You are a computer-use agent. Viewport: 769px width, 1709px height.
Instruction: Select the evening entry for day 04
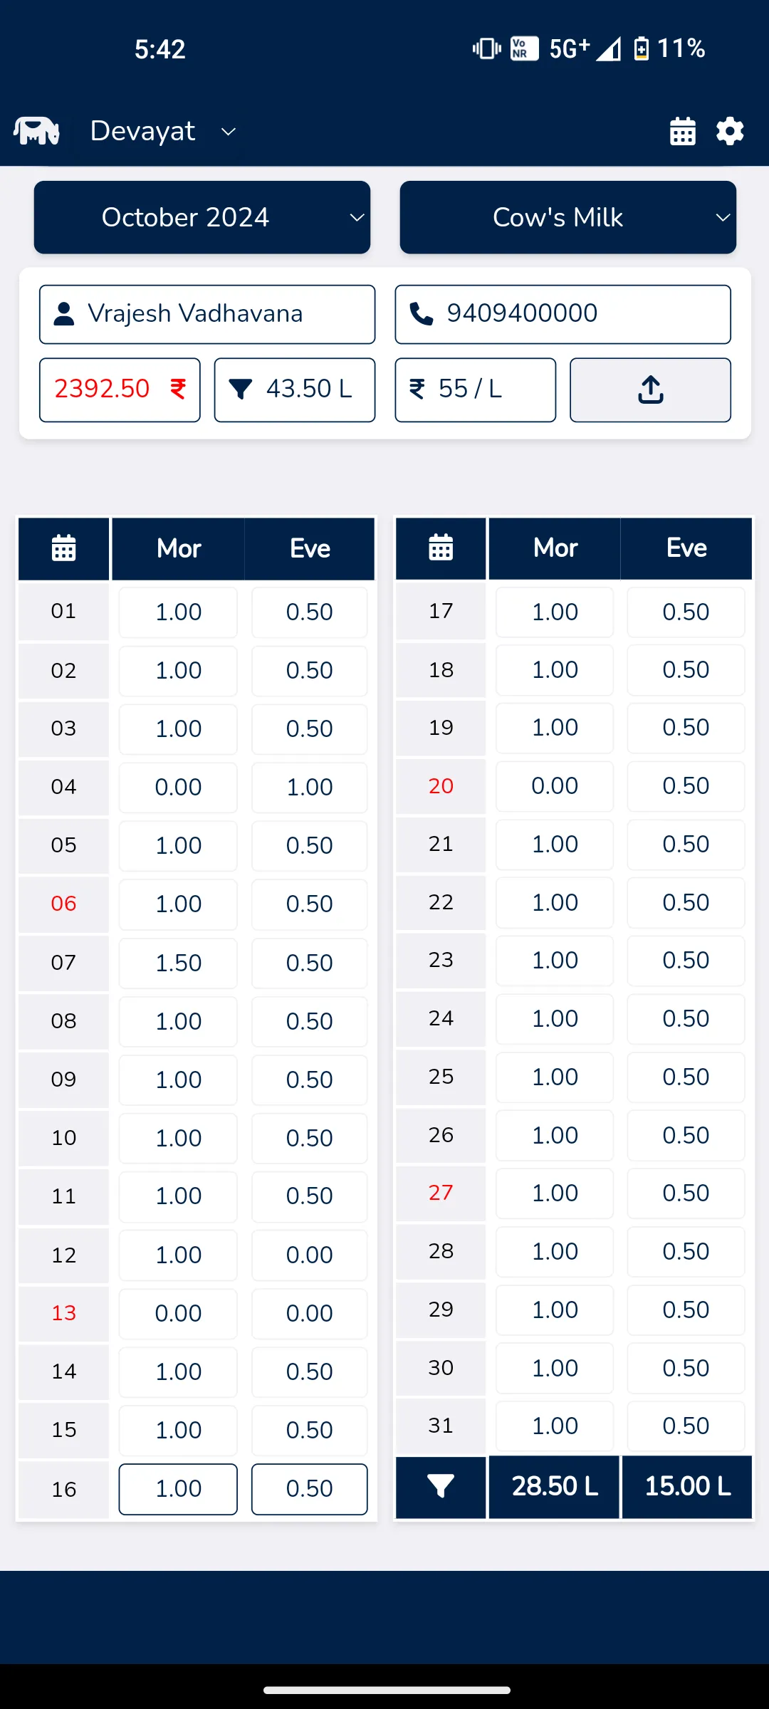coord(310,788)
